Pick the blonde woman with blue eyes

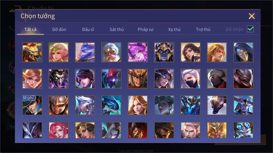[x=138, y=105]
